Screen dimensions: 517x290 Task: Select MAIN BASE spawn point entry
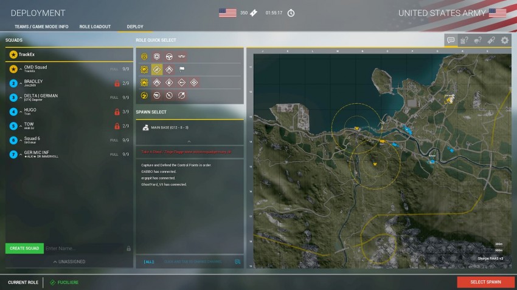(x=190, y=127)
